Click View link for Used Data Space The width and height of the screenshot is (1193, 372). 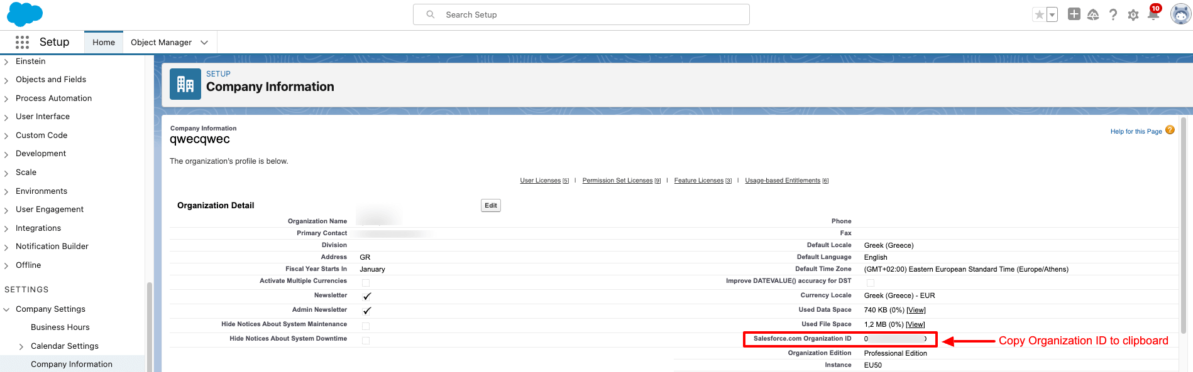[x=916, y=310]
